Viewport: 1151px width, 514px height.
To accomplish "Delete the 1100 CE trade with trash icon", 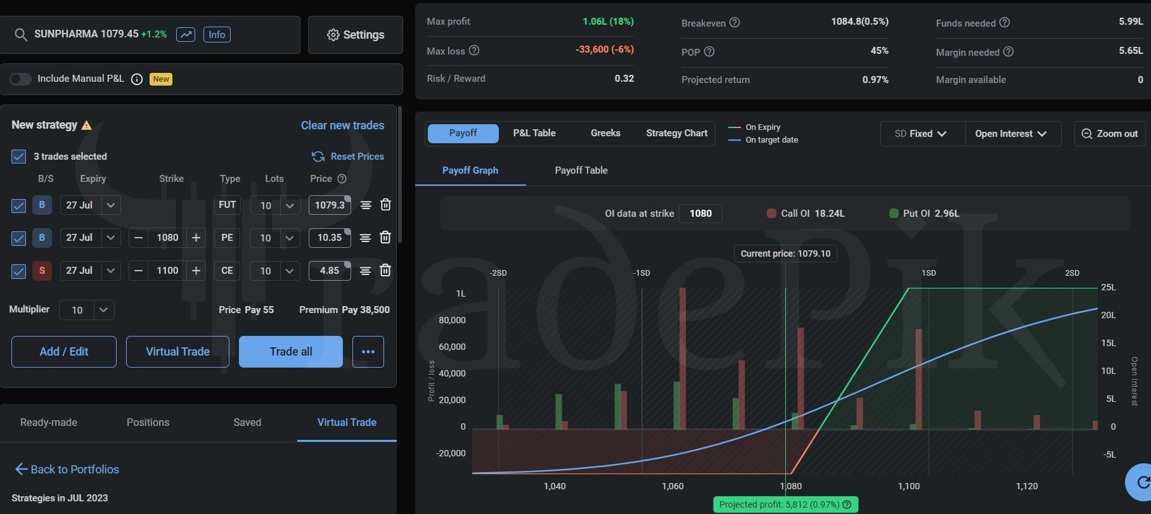I will pyautogui.click(x=385, y=270).
